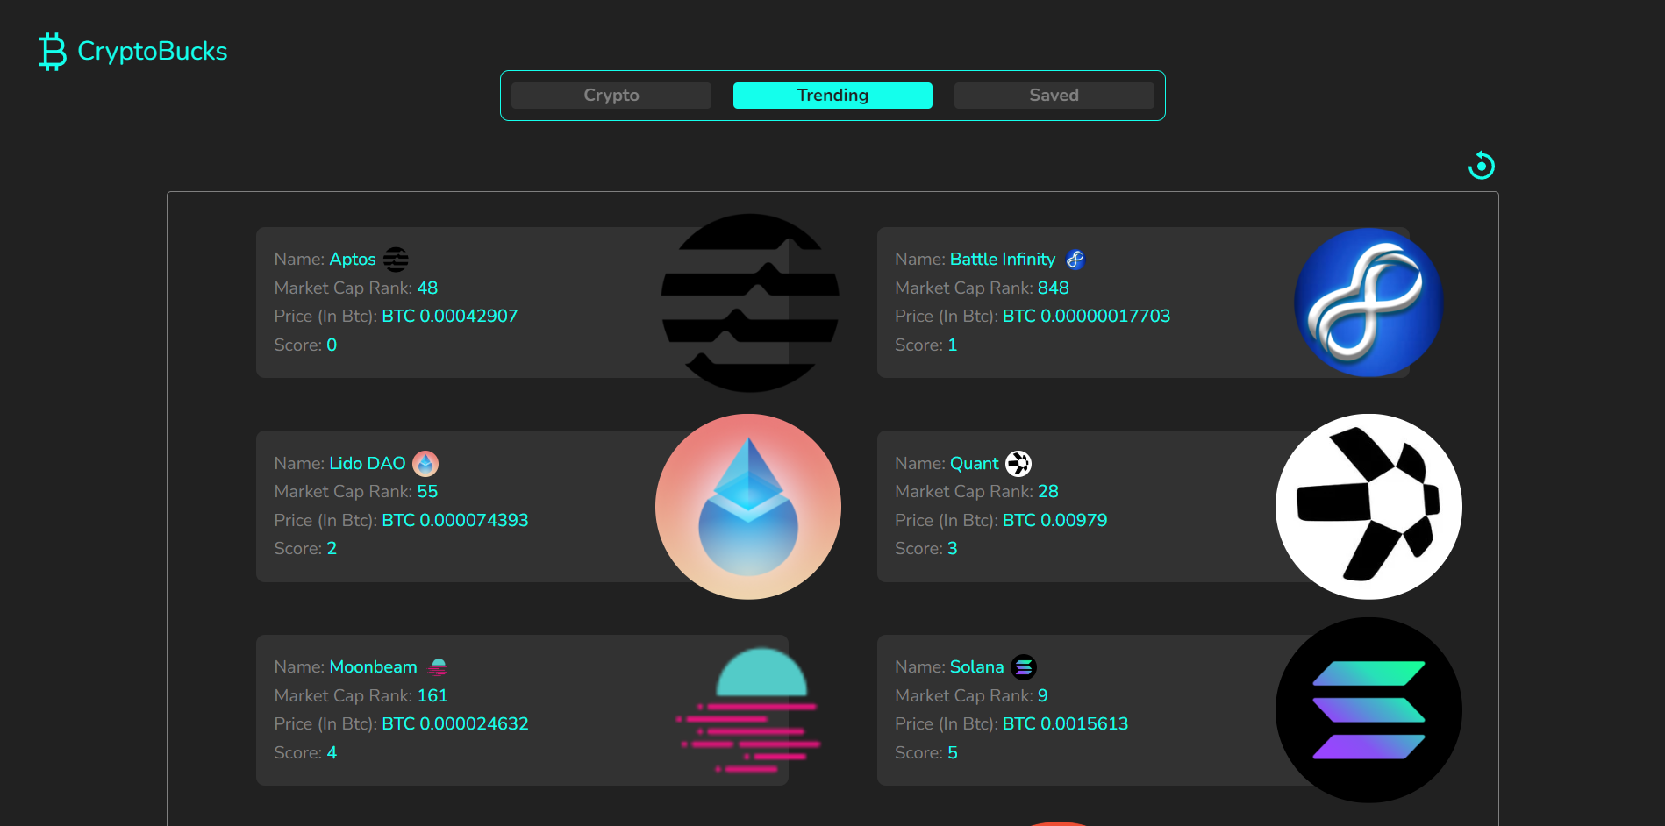Screen dimensions: 1665x826
Task: Click the large Aptos logo thumbnail
Action: click(750, 303)
